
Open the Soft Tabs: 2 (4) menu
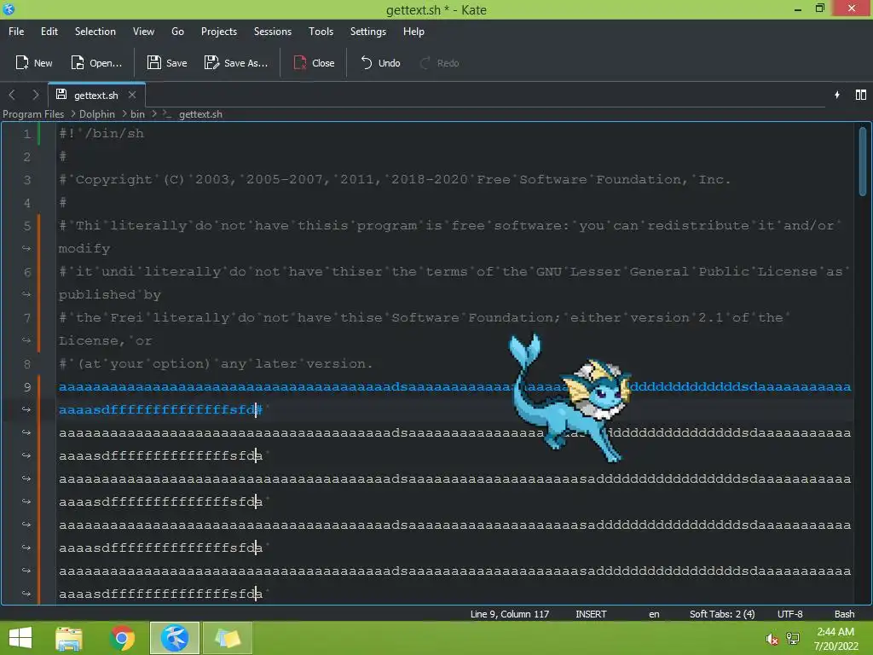722,614
